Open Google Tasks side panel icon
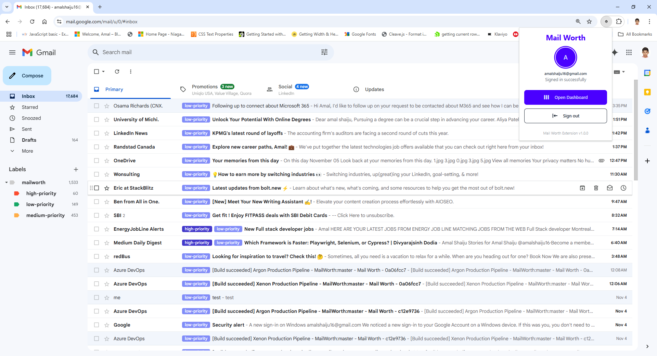This screenshot has height=356, width=657. [x=647, y=111]
